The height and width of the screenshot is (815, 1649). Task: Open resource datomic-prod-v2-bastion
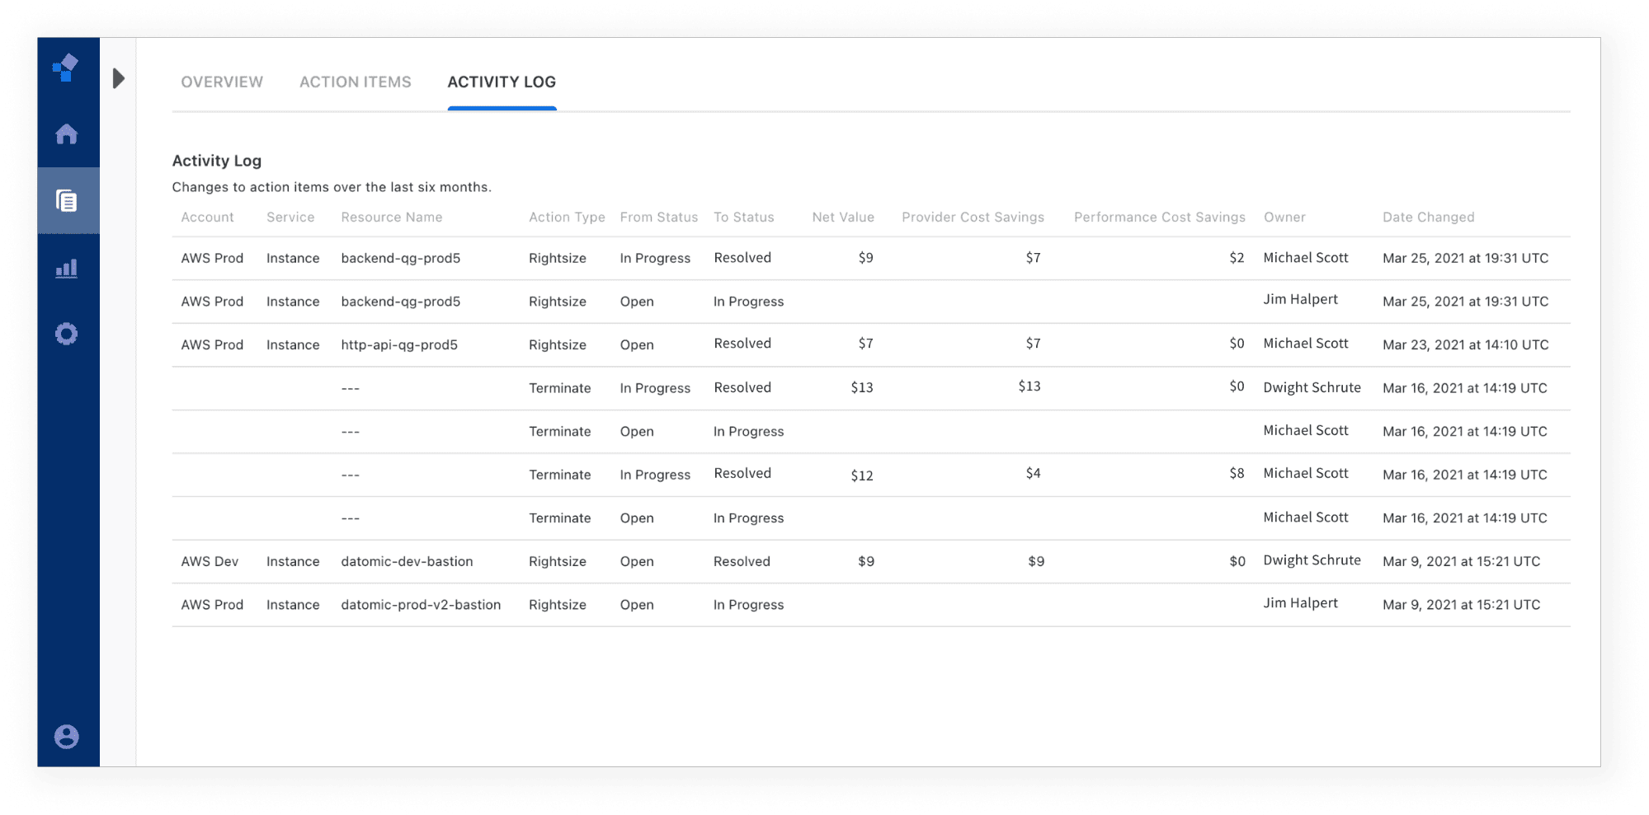click(x=421, y=604)
